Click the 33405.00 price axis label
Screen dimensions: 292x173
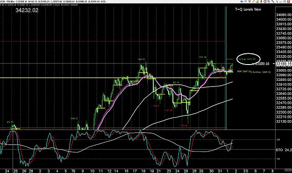coord(284,52)
